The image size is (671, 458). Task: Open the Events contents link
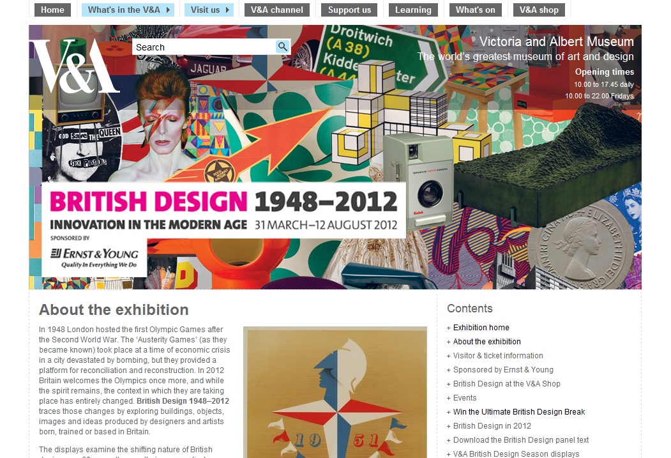tap(465, 398)
